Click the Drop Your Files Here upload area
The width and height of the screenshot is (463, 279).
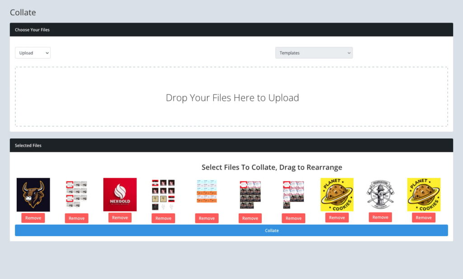pos(231,97)
